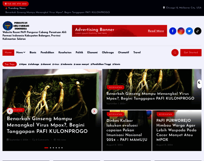Open top-right Ginseng Mpox article headline

pyautogui.click(x=150, y=96)
